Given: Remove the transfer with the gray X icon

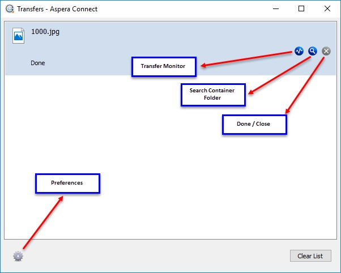Looking at the screenshot, I should [326, 51].
